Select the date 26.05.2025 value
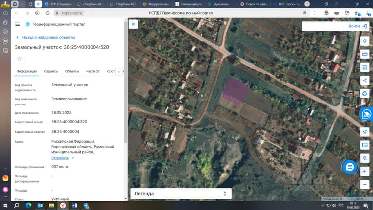This screenshot has width=373, height=210. tap(61, 112)
